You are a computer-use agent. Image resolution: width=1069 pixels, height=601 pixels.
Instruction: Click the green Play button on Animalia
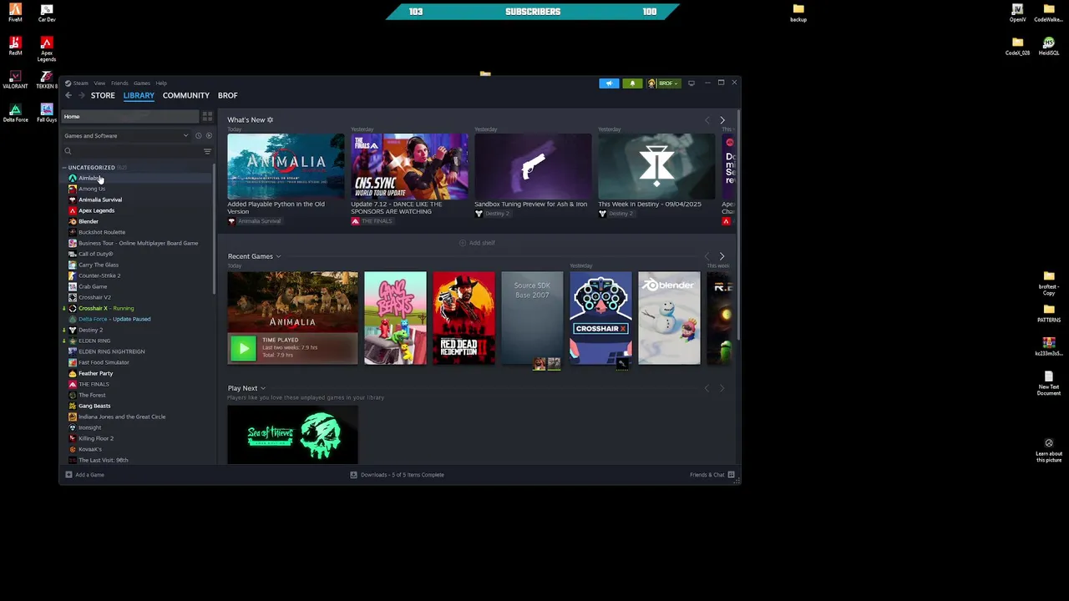(x=243, y=348)
